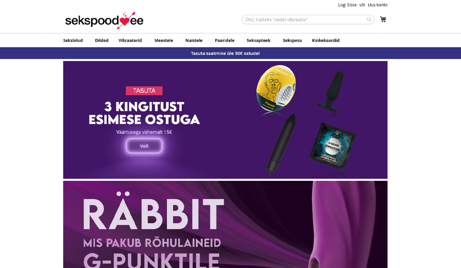Open the Sekspesu menu category
461x268 pixels.
pyautogui.click(x=292, y=41)
